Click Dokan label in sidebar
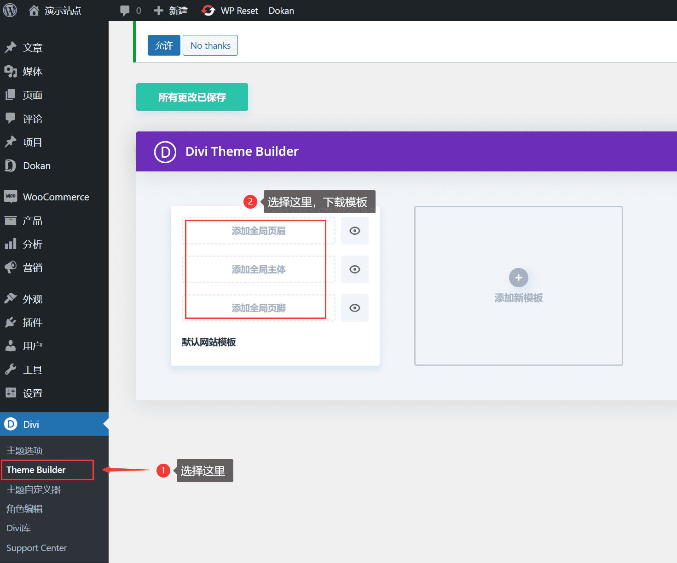677x563 pixels. point(37,165)
